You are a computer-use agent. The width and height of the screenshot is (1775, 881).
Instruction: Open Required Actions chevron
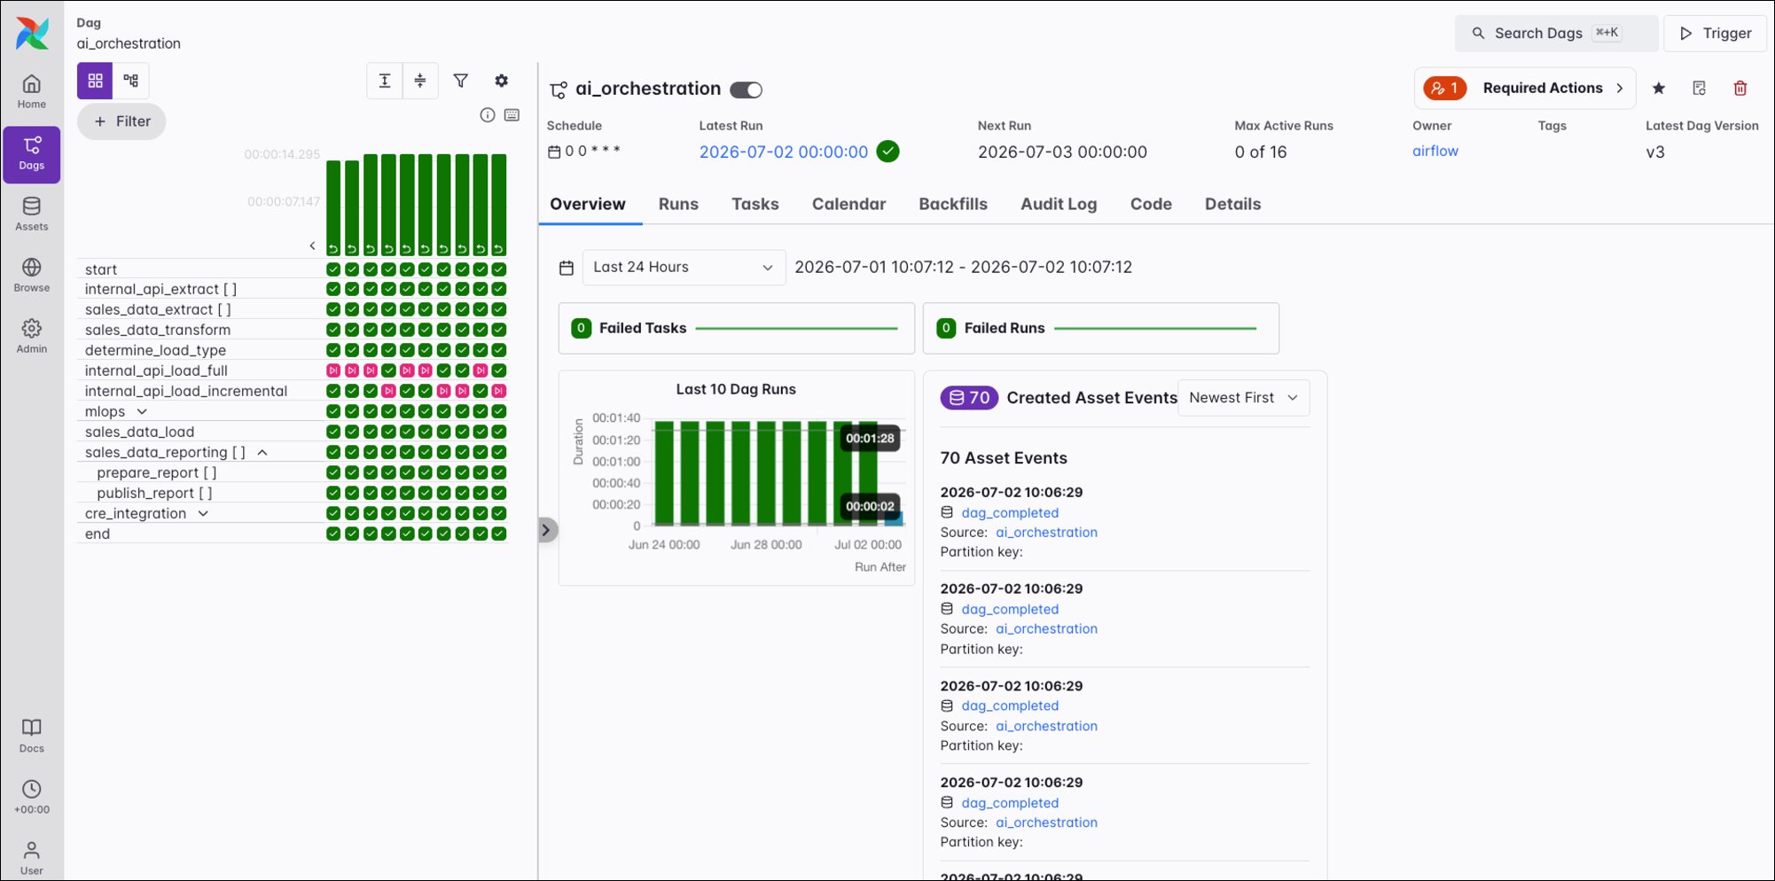(1620, 88)
